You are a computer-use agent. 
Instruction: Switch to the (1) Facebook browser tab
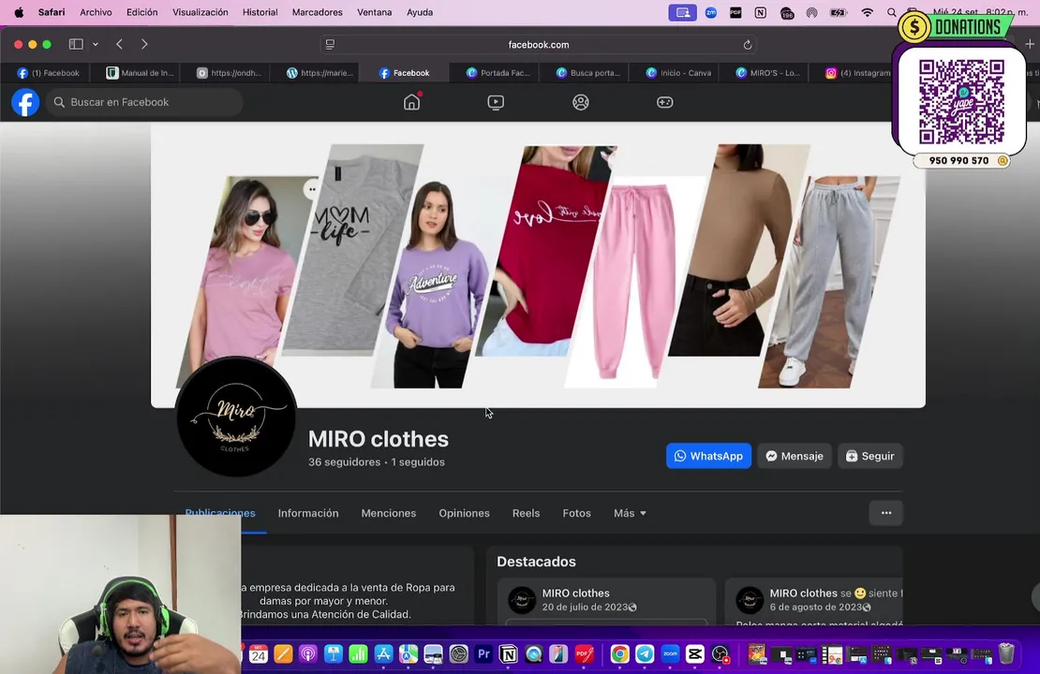[x=49, y=73]
